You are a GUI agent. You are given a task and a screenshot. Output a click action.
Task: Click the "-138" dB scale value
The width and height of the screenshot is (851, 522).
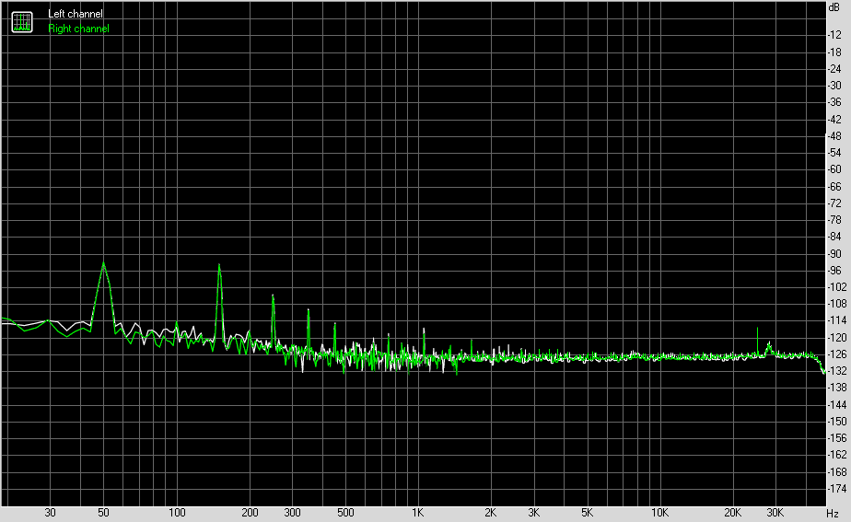(x=836, y=388)
